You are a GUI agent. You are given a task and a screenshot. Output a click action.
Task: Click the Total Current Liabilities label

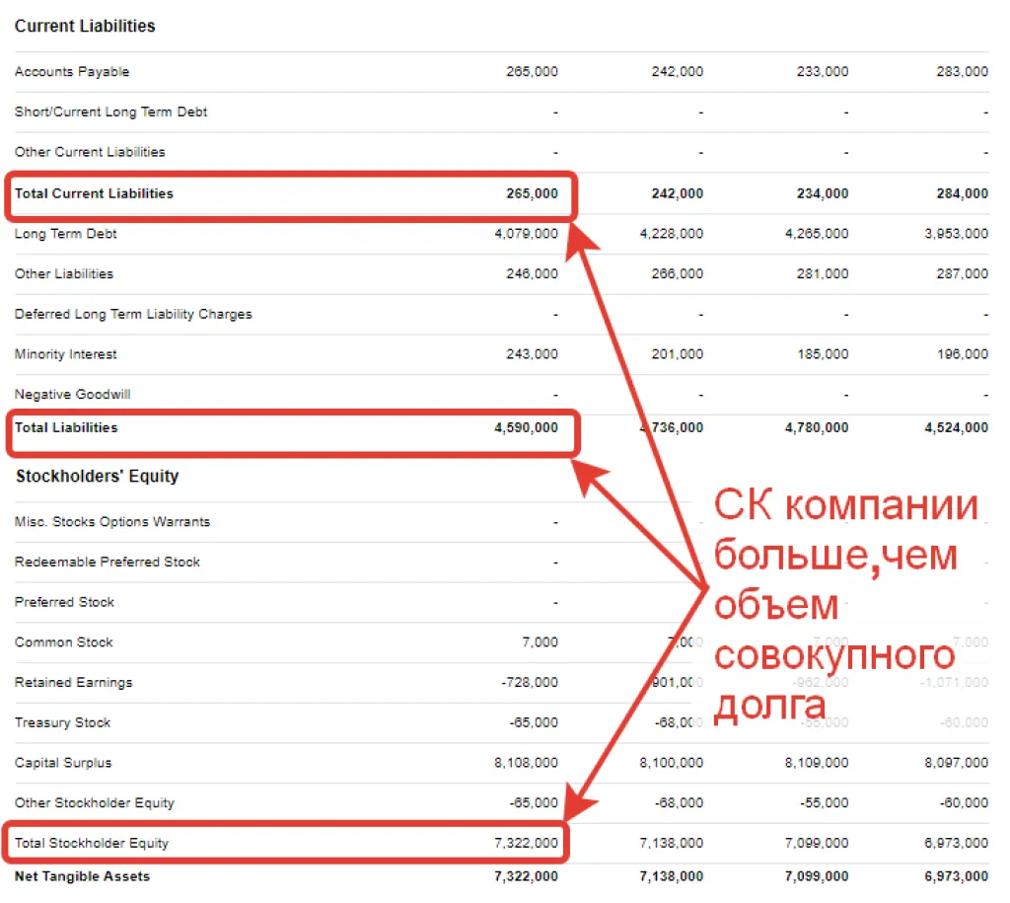(94, 193)
